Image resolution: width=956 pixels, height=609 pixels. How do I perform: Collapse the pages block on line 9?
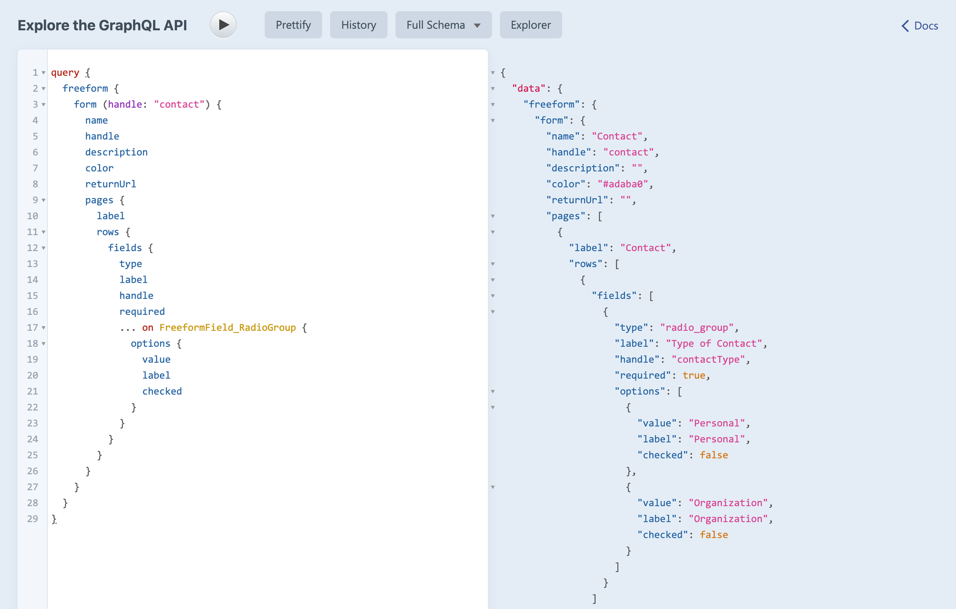pos(44,201)
